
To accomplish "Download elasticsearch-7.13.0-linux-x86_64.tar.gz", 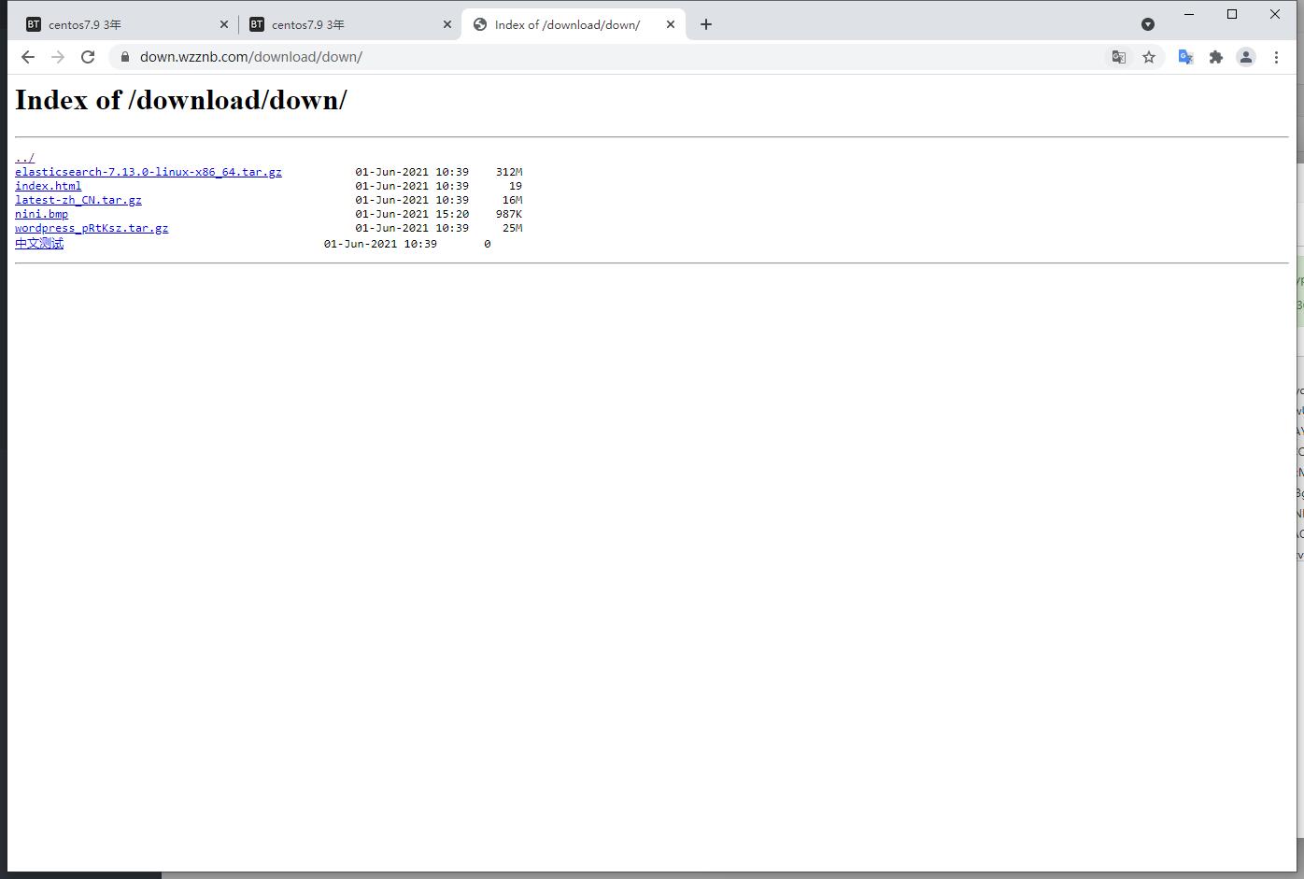I will point(149,172).
